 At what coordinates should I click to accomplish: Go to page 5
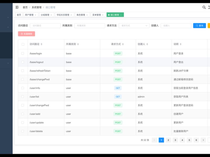[x=189, y=140]
